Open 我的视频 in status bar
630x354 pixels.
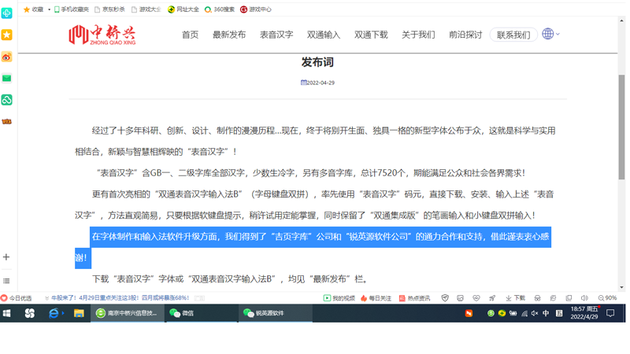click(x=339, y=298)
